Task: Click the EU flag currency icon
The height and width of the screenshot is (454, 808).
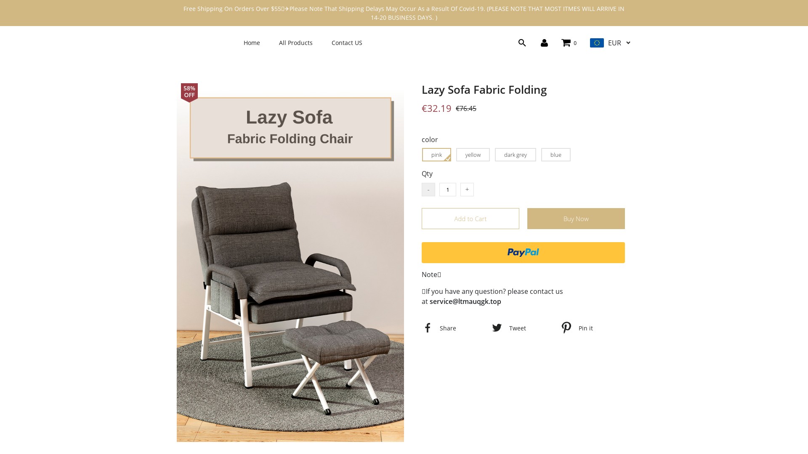Action: point(597,43)
